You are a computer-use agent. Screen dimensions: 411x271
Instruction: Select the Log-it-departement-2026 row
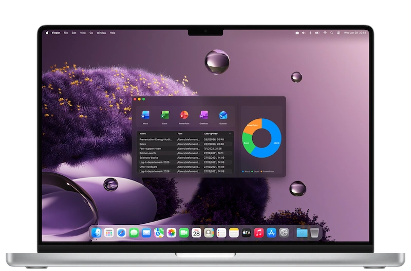[185, 171]
